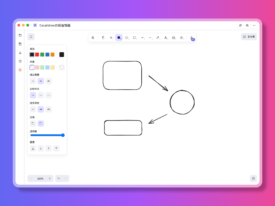Bring element to front layer
275x206 pixels.
[x=56, y=148]
